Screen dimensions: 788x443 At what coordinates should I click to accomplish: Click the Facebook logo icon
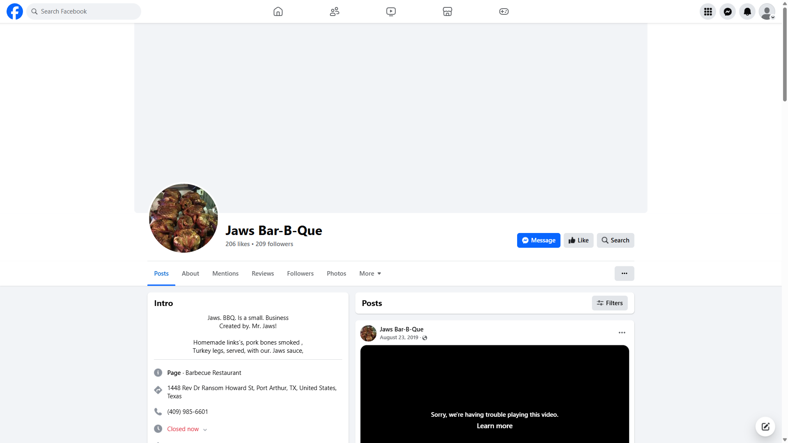coord(15,11)
